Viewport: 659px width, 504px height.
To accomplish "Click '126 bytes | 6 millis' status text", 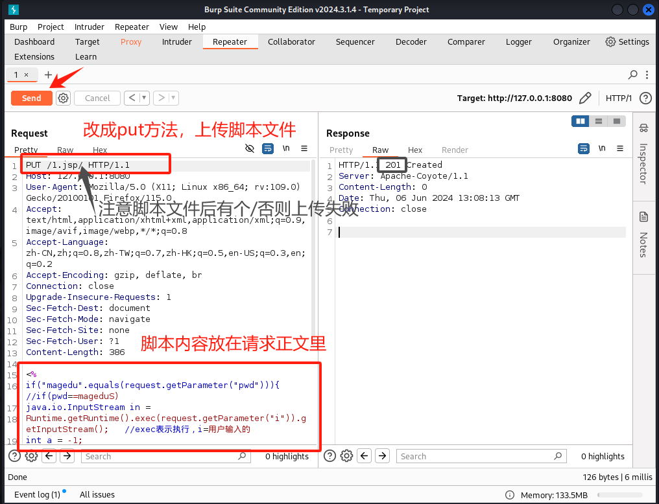I will (617, 477).
